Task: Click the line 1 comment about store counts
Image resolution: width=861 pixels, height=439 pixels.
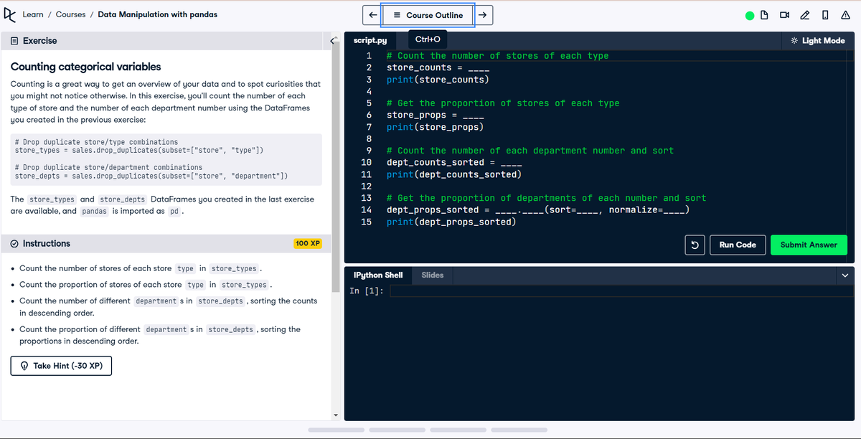Action: tap(497, 56)
